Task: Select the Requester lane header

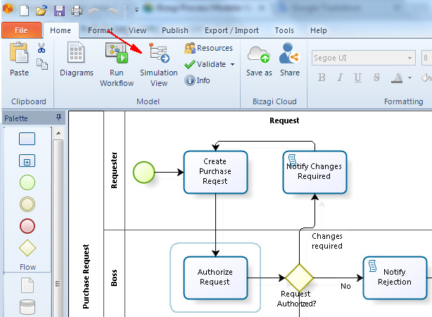Action: pos(114,170)
